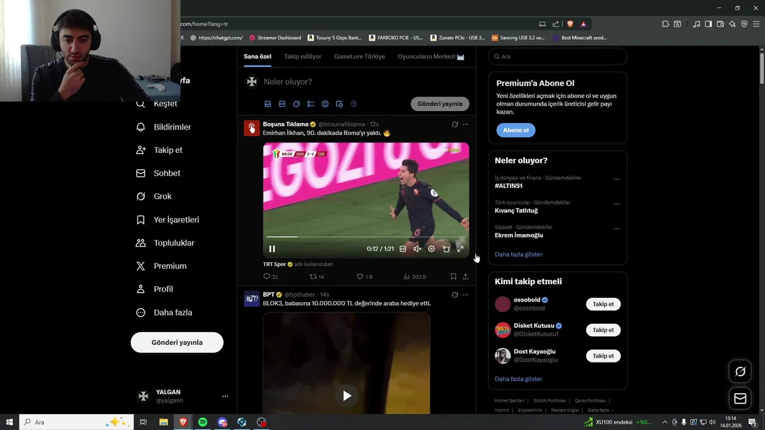
Task: Share the Boşuna Tıklama post
Action: (x=466, y=277)
